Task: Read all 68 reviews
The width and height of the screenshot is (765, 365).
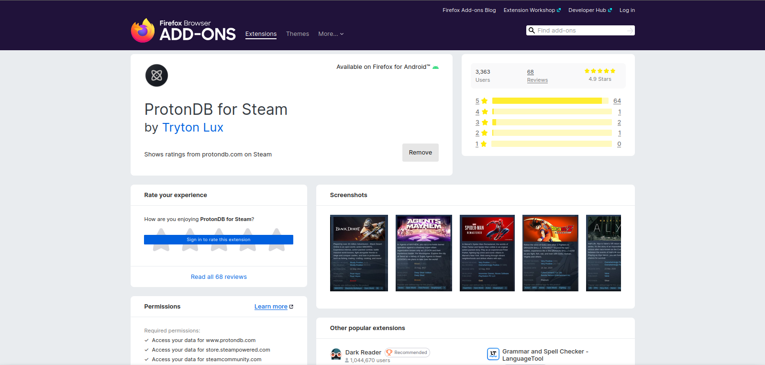Action: (219, 277)
